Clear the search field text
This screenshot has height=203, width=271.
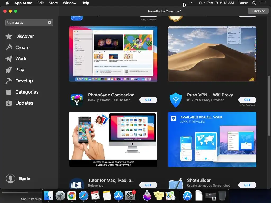(49, 22)
